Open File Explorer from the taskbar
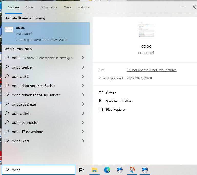 tap(94, 170)
